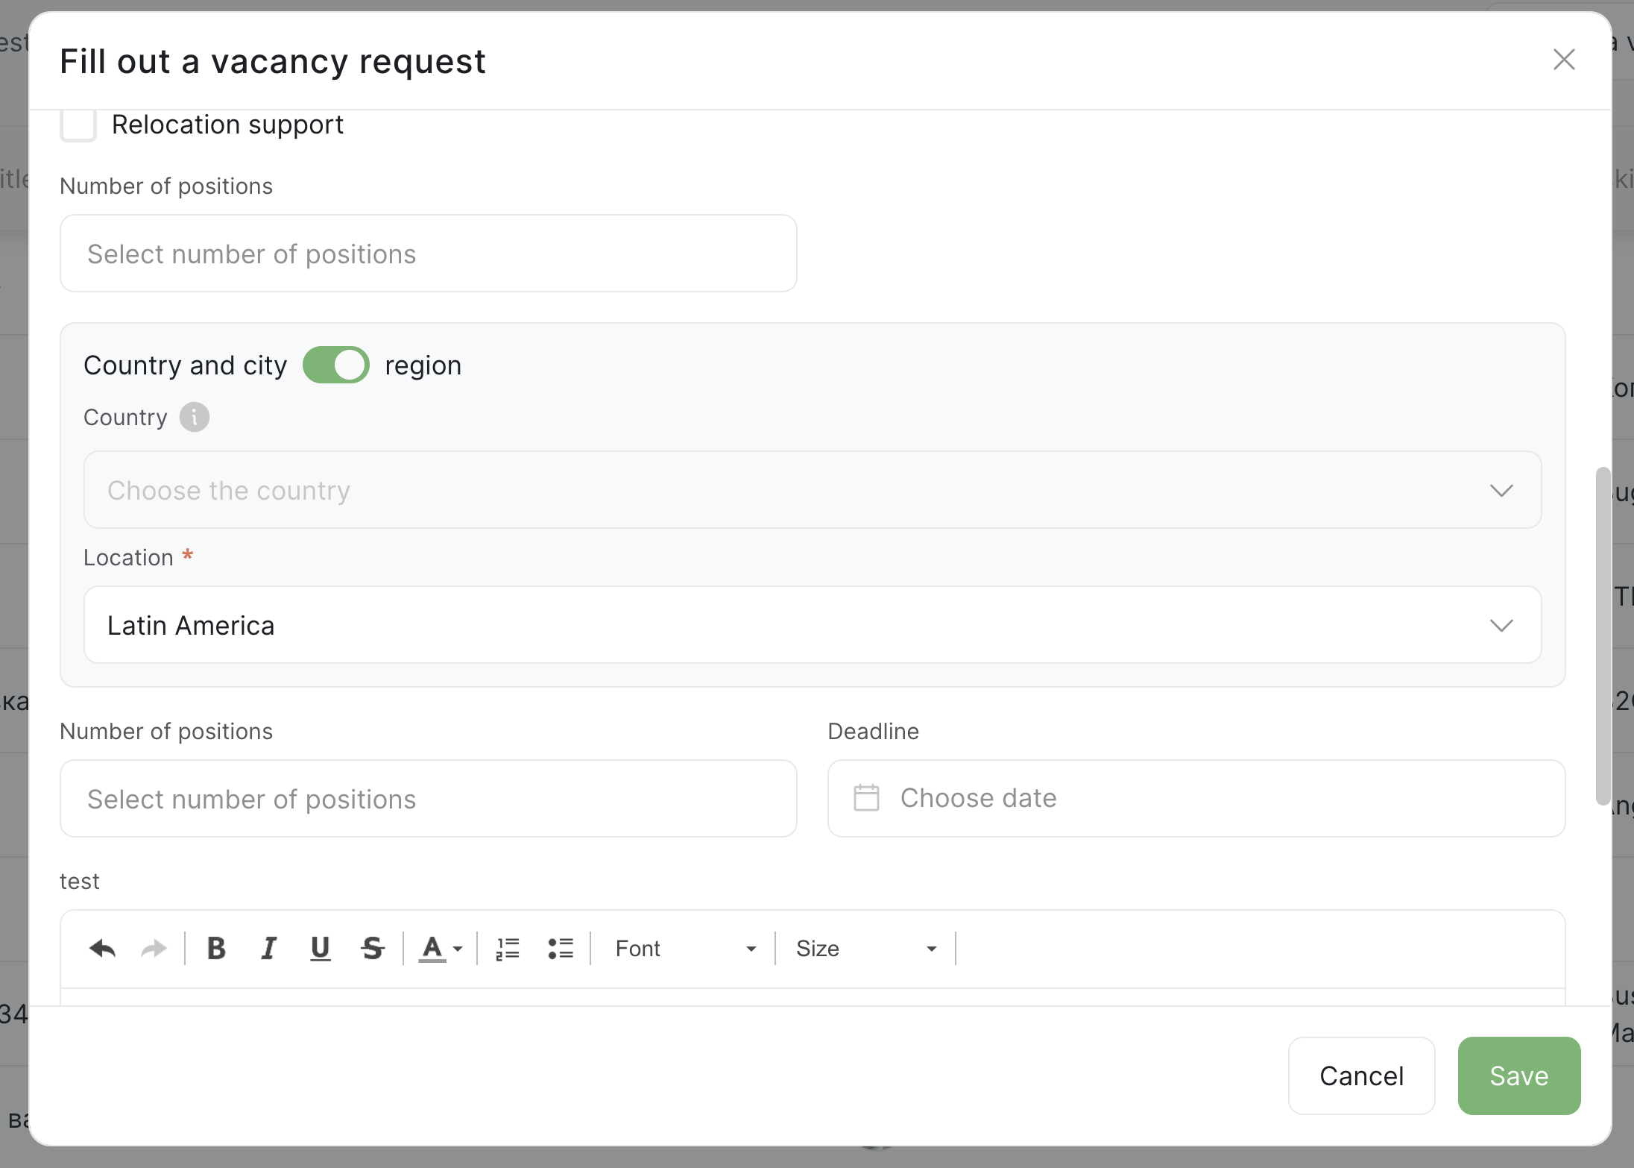This screenshot has height=1168, width=1634.
Task: Insert a numbered list
Action: [x=508, y=949]
